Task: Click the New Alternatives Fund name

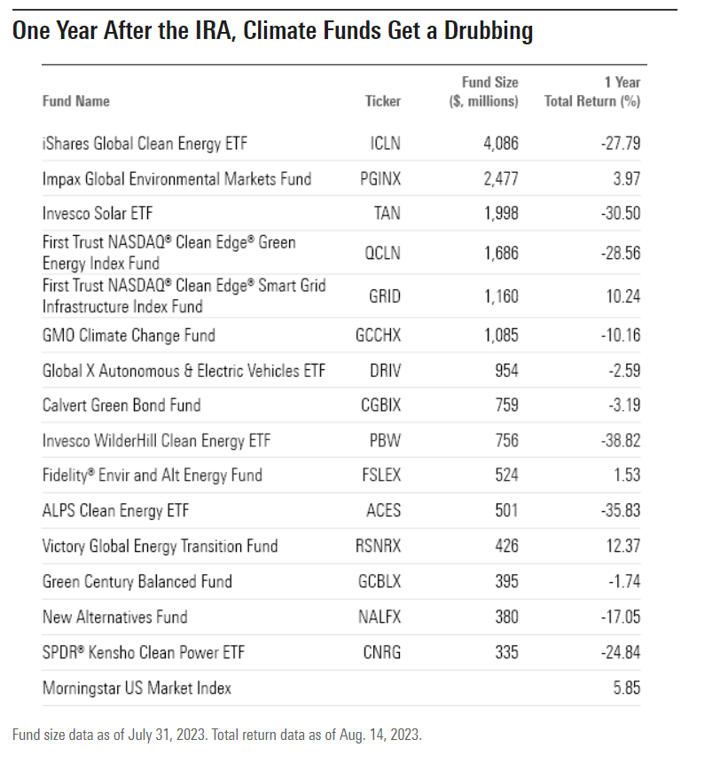Action: coord(114,617)
